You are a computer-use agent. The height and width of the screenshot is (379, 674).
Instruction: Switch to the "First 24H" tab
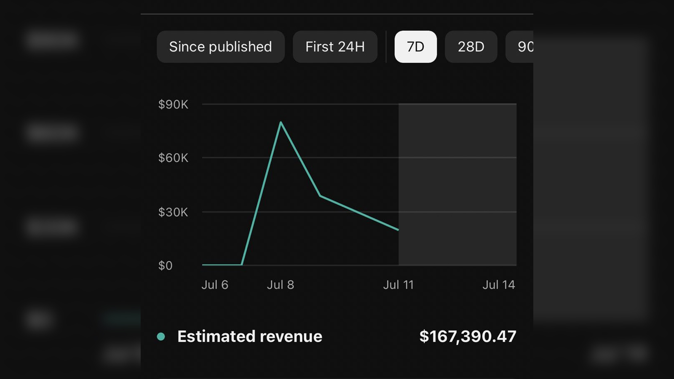335,47
